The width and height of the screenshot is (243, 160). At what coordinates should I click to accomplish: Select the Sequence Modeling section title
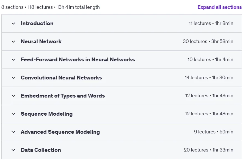click(47, 114)
